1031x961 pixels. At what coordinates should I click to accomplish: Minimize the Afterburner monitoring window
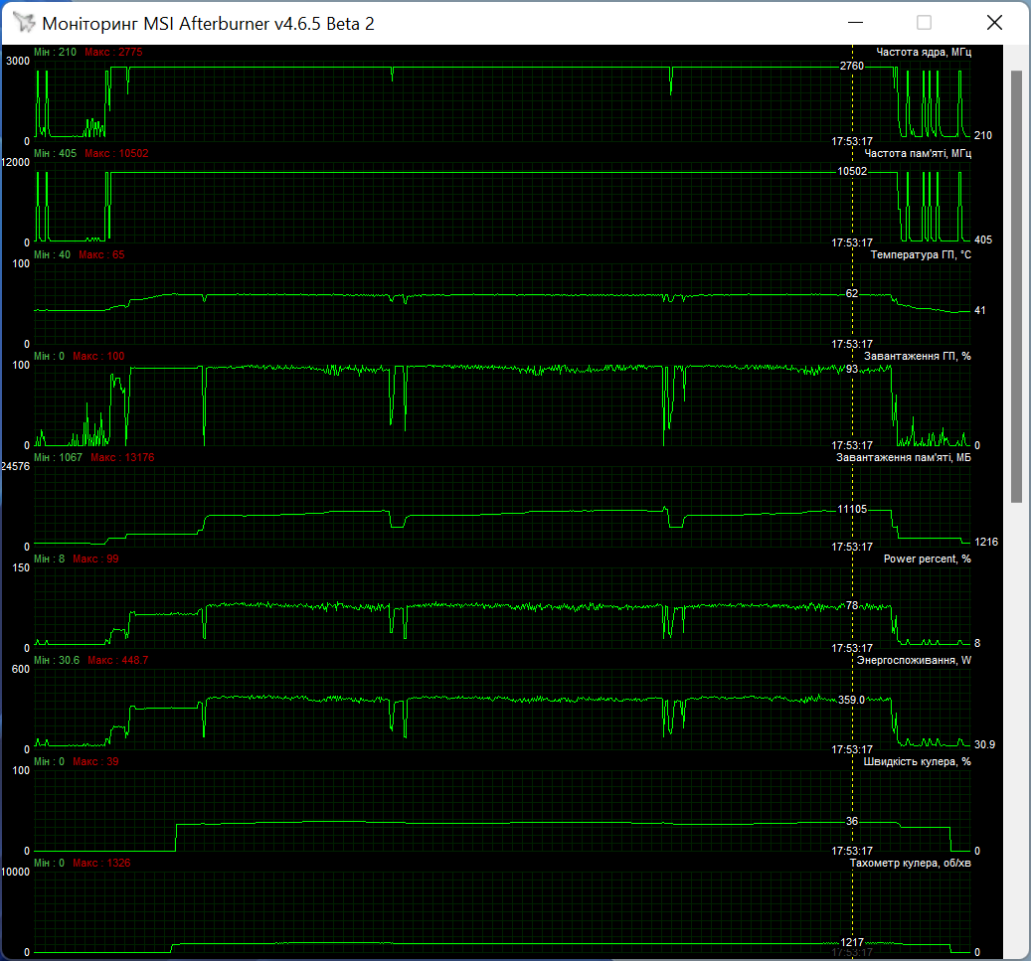(x=855, y=22)
